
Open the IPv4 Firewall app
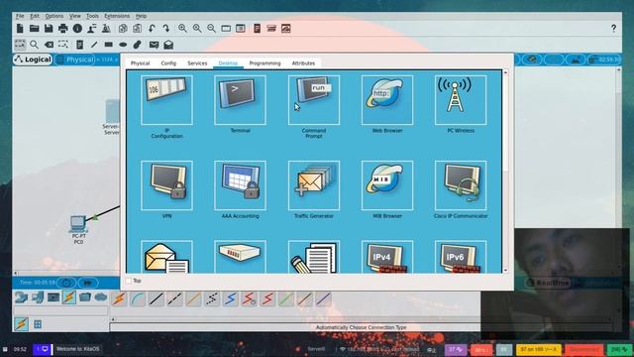[387, 257]
